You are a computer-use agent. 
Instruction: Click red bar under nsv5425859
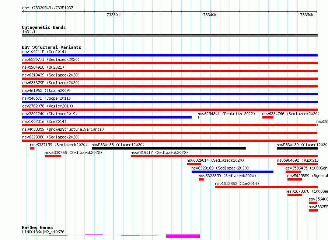(294, 179)
